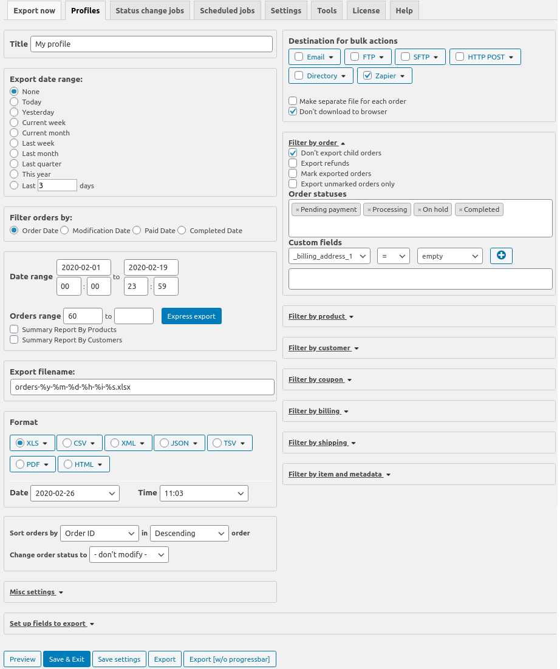
Task: Open the Email destination dropdown arrow
Action: pos(331,57)
